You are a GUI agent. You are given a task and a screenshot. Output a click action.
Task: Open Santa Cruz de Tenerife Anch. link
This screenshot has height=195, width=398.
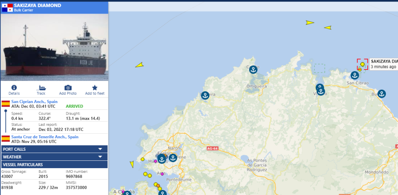point(45,137)
